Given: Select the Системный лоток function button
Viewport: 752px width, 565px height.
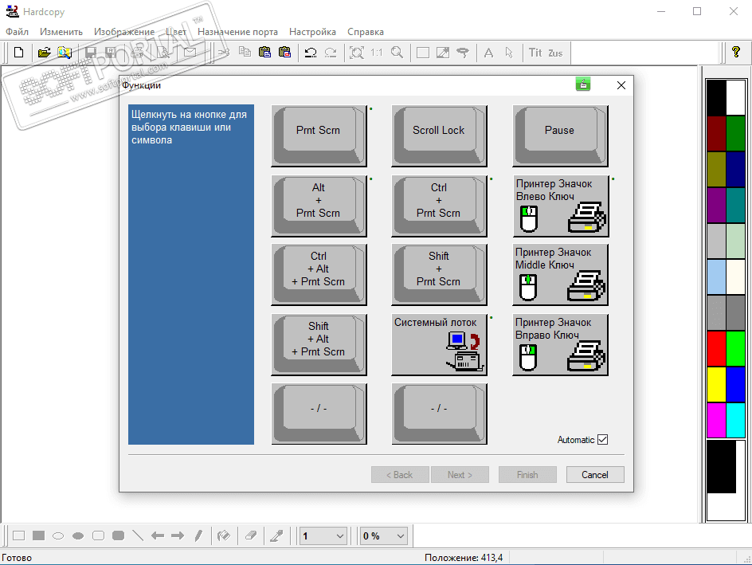Looking at the screenshot, I should (439, 344).
